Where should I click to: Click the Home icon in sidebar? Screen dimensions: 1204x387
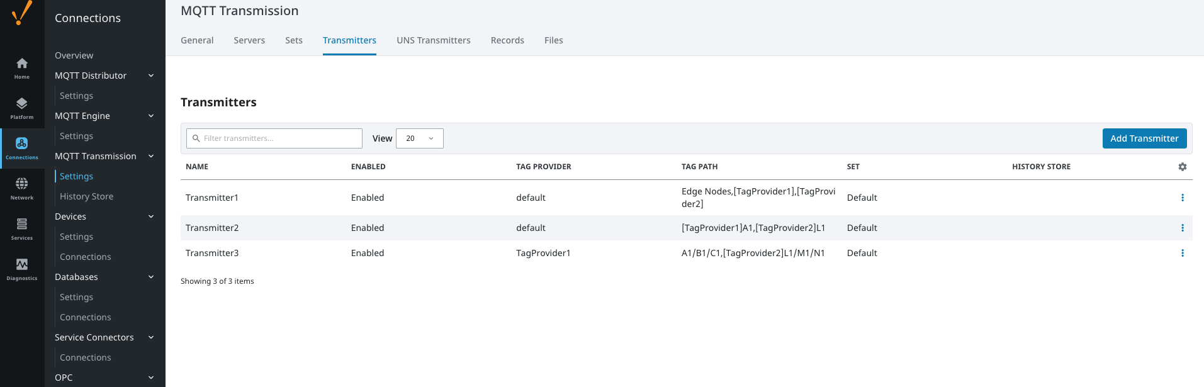click(x=22, y=64)
